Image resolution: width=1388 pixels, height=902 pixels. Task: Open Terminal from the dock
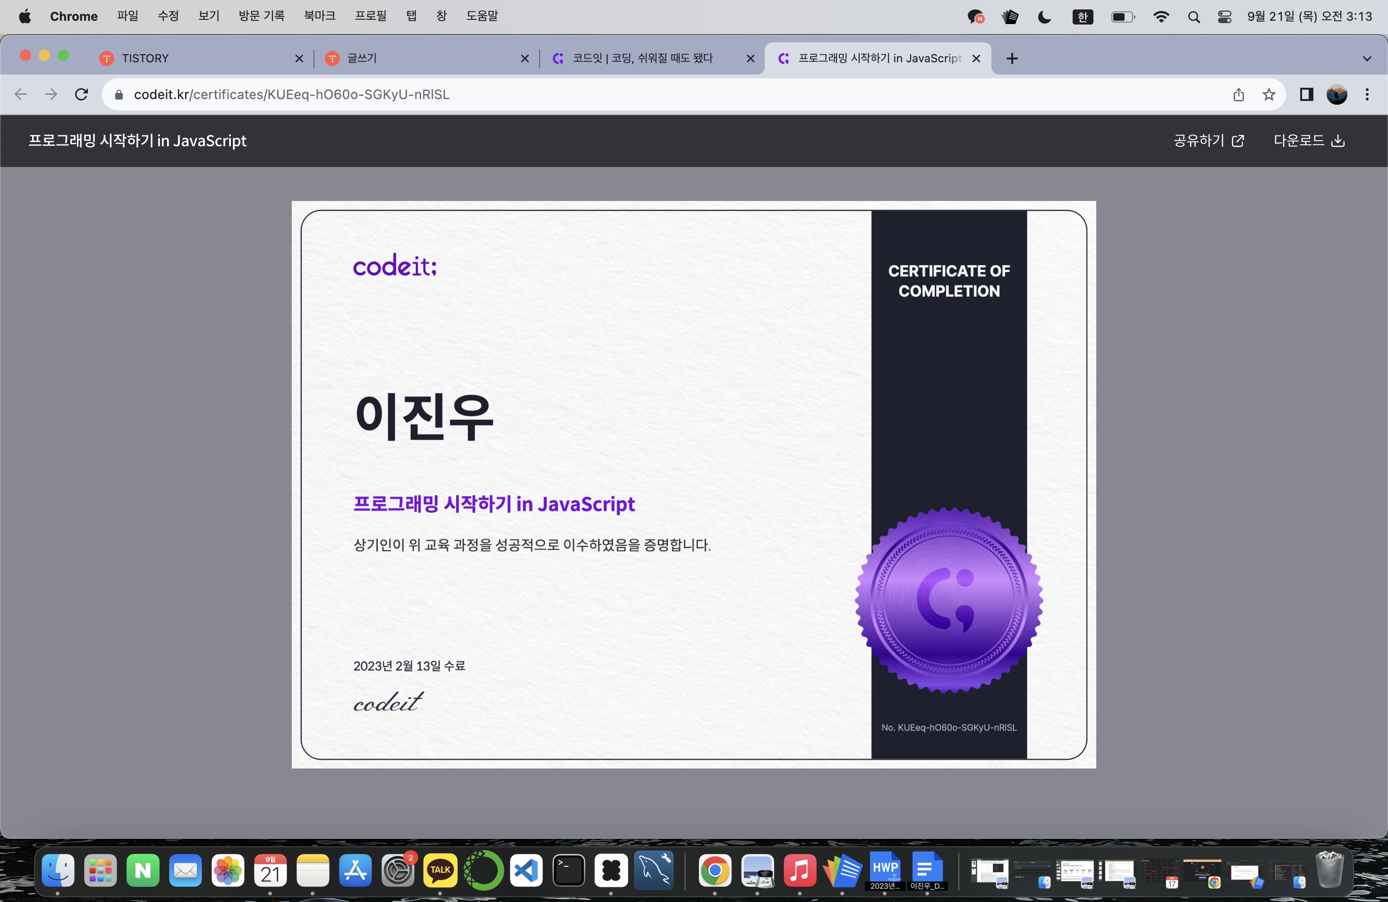568,870
